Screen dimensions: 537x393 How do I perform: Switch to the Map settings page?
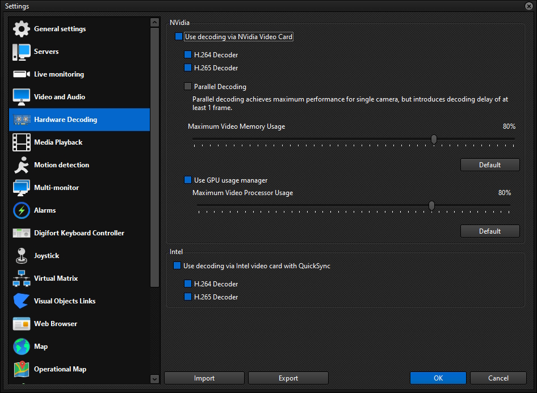[79, 346]
